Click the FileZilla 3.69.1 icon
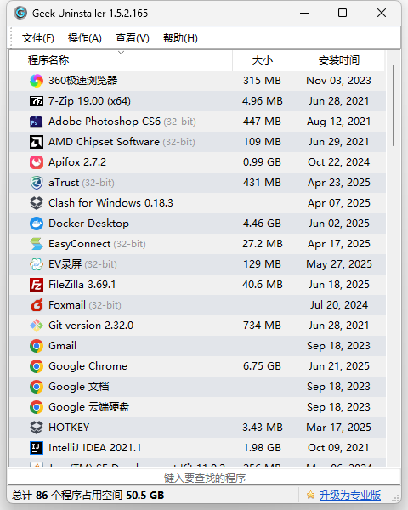The width and height of the screenshot is (408, 510). click(x=36, y=285)
